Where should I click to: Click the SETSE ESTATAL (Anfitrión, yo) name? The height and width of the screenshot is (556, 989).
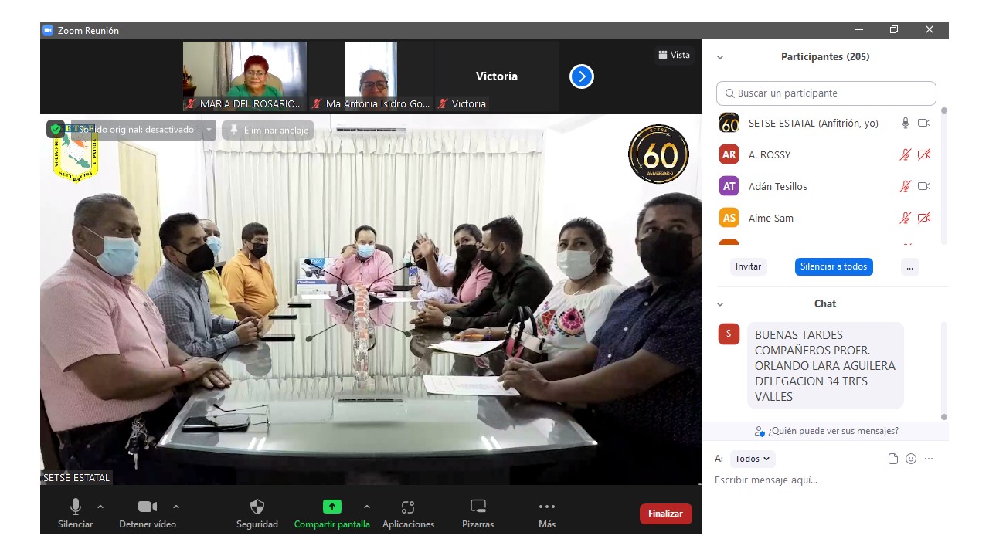(813, 123)
